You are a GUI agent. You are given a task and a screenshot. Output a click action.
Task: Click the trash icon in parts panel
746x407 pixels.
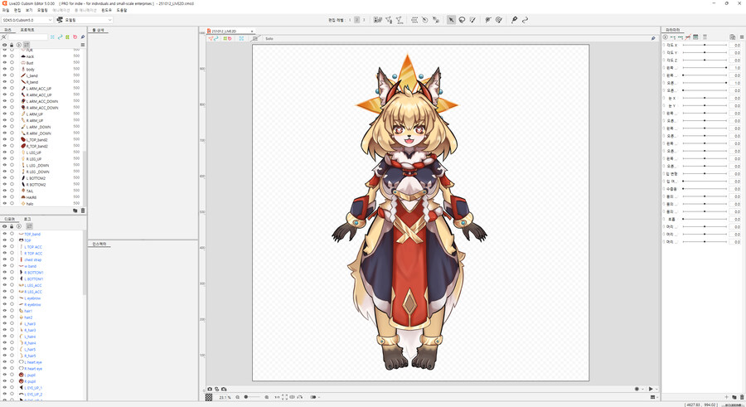coord(83,211)
